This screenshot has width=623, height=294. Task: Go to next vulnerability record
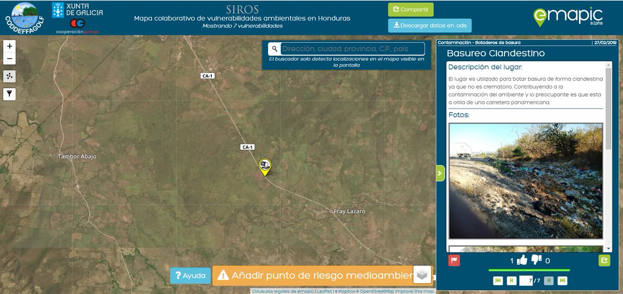coord(549,280)
